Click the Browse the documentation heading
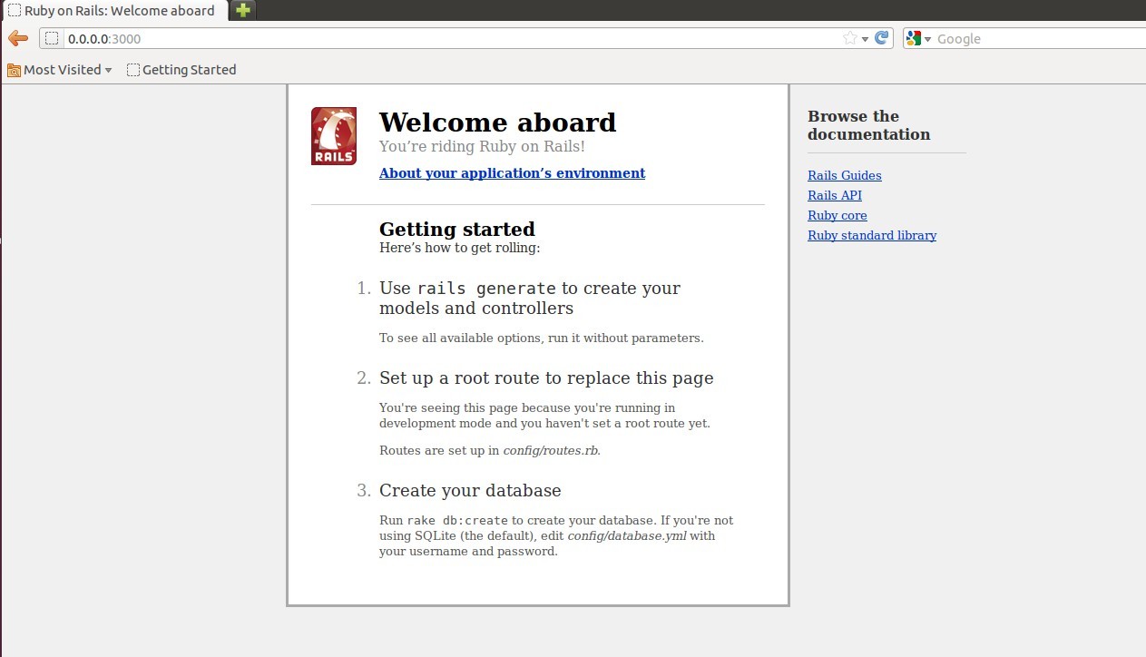The height and width of the screenshot is (657, 1146). pos(869,125)
